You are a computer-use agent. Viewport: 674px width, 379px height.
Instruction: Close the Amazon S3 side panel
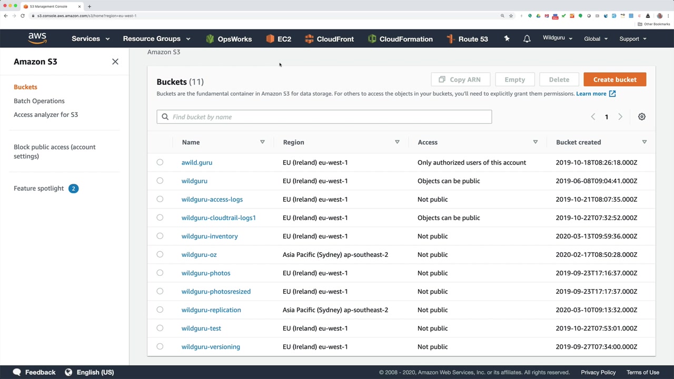point(115,62)
